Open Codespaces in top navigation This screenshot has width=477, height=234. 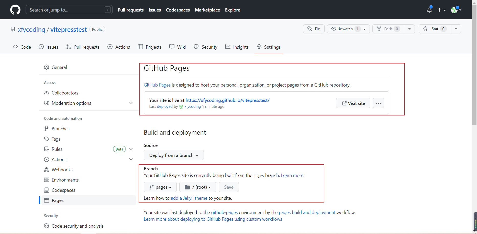click(178, 10)
